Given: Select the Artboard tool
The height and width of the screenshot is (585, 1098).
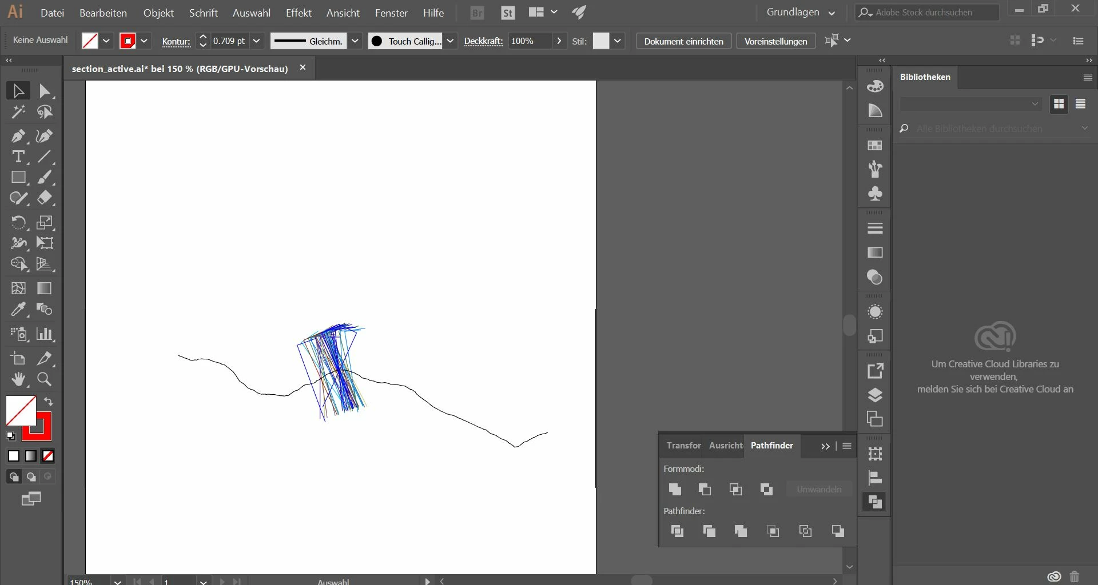Looking at the screenshot, I should pos(18,358).
